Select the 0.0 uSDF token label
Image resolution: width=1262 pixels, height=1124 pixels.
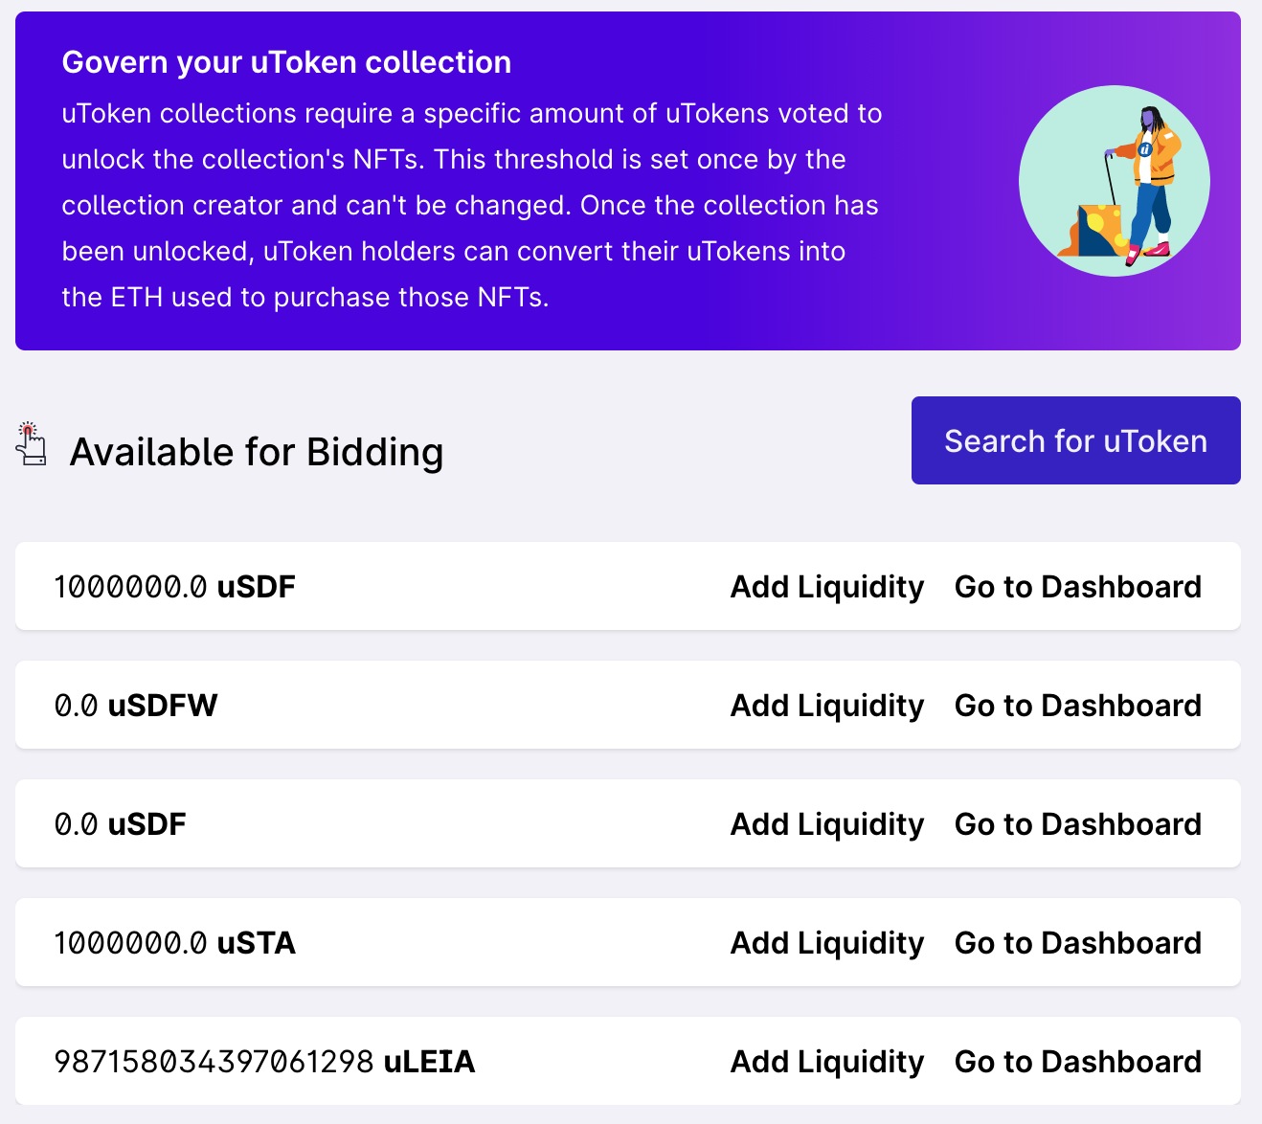[x=121, y=824]
